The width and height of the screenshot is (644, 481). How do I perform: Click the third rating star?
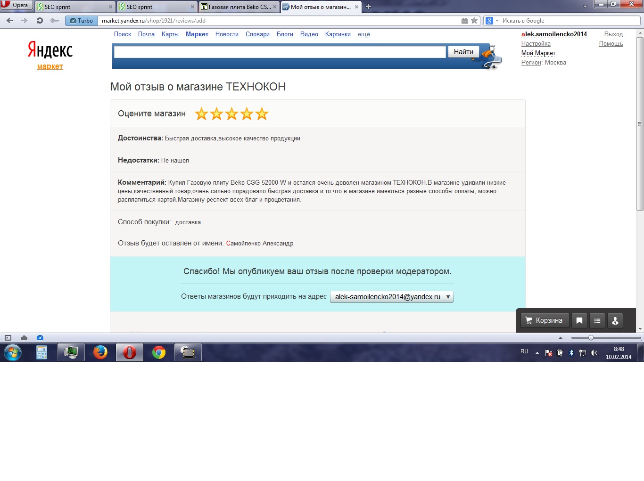pyautogui.click(x=231, y=114)
